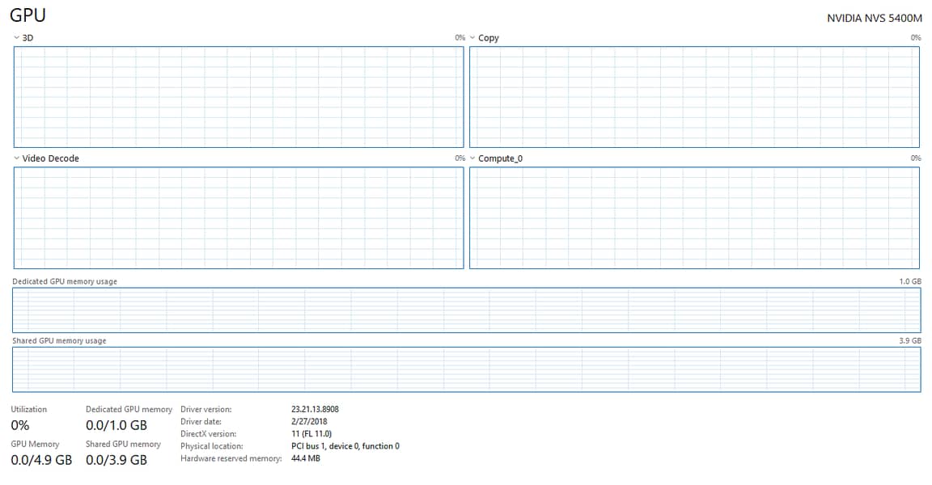Click the 0.0/3.9 GB shared memory value
Screen dimensions: 932x485
coord(116,460)
